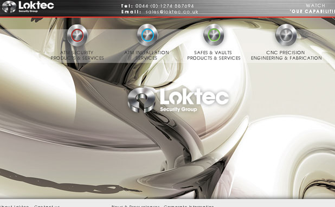
Task: Click the red-ringed ATM Security button icon
Action: pyautogui.click(x=78, y=35)
